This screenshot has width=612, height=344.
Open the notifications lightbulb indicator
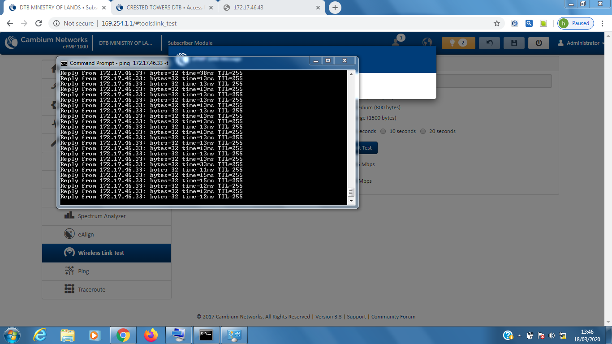coord(458,43)
